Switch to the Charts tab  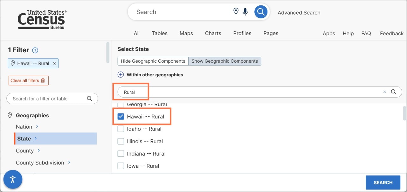click(x=213, y=33)
